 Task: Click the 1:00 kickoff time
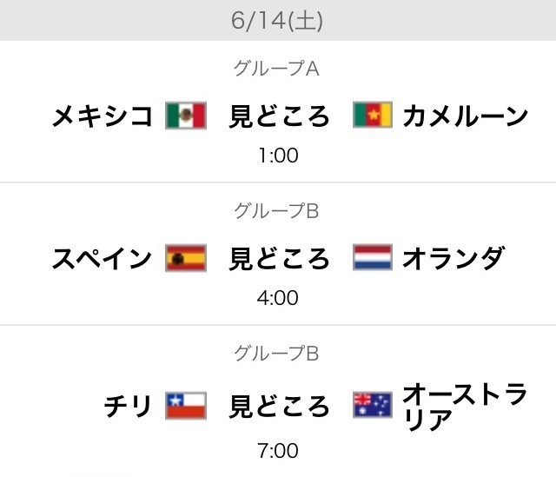pos(278,156)
